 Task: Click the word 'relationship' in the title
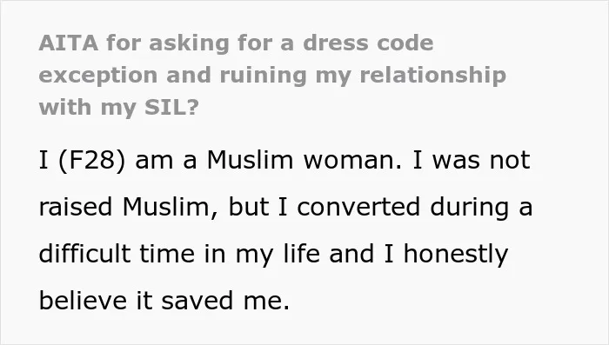(x=432, y=76)
